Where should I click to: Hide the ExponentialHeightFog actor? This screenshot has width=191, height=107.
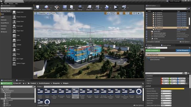click(x=147, y=35)
